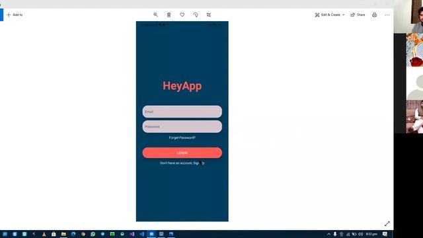Screen dimensions: 423x238
Task: Click the zoom magnifier icon
Action: click(x=155, y=15)
